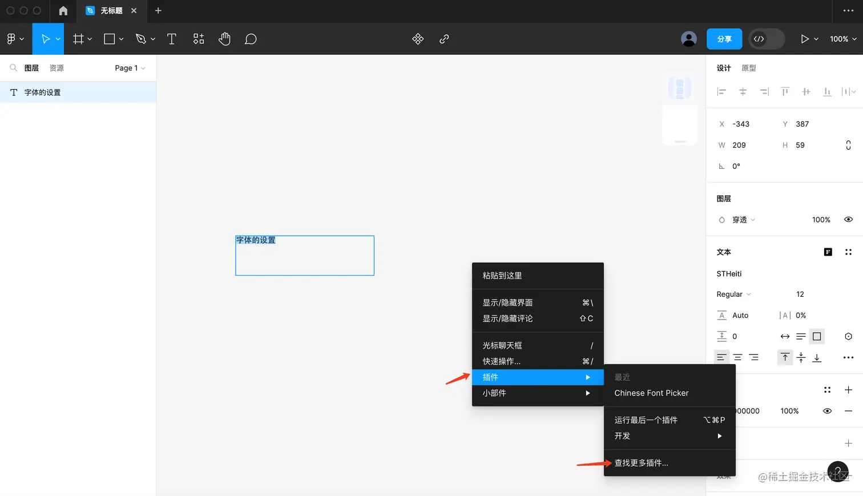
Task: Enable fixed size text resizing
Action: click(817, 336)
